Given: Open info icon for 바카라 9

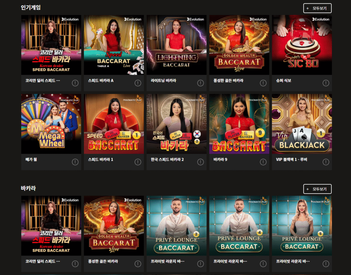Looking at the screenshot, I should (263, 162).
